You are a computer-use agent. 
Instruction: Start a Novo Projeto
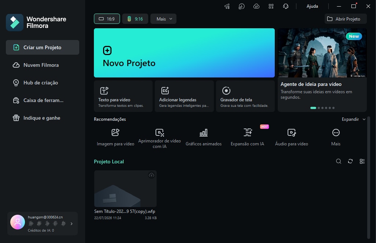[x=184, y=53]
